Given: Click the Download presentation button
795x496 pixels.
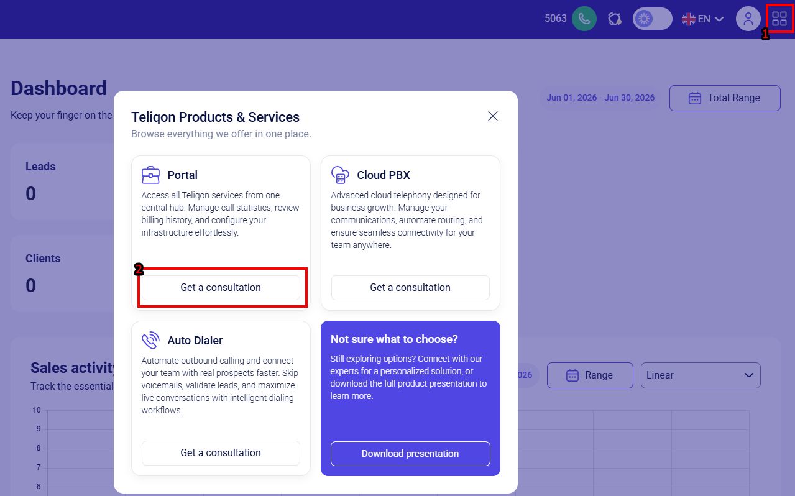Looking at the screenshot, I should click(x=410, y=454).
